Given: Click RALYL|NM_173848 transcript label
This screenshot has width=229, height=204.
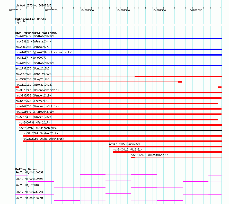Looking at the screenshot, I should pos(27,185).
